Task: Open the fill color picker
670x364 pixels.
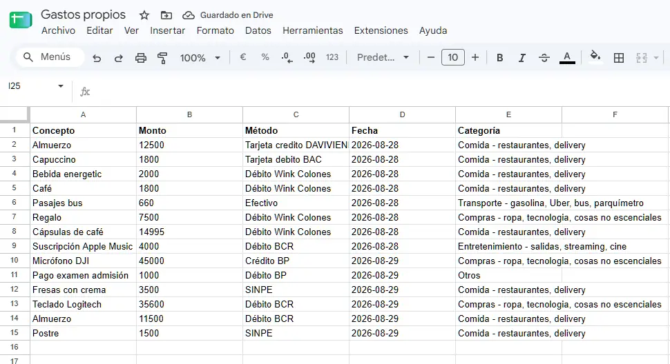Action: pyautogui.click(x=595, y=57)
